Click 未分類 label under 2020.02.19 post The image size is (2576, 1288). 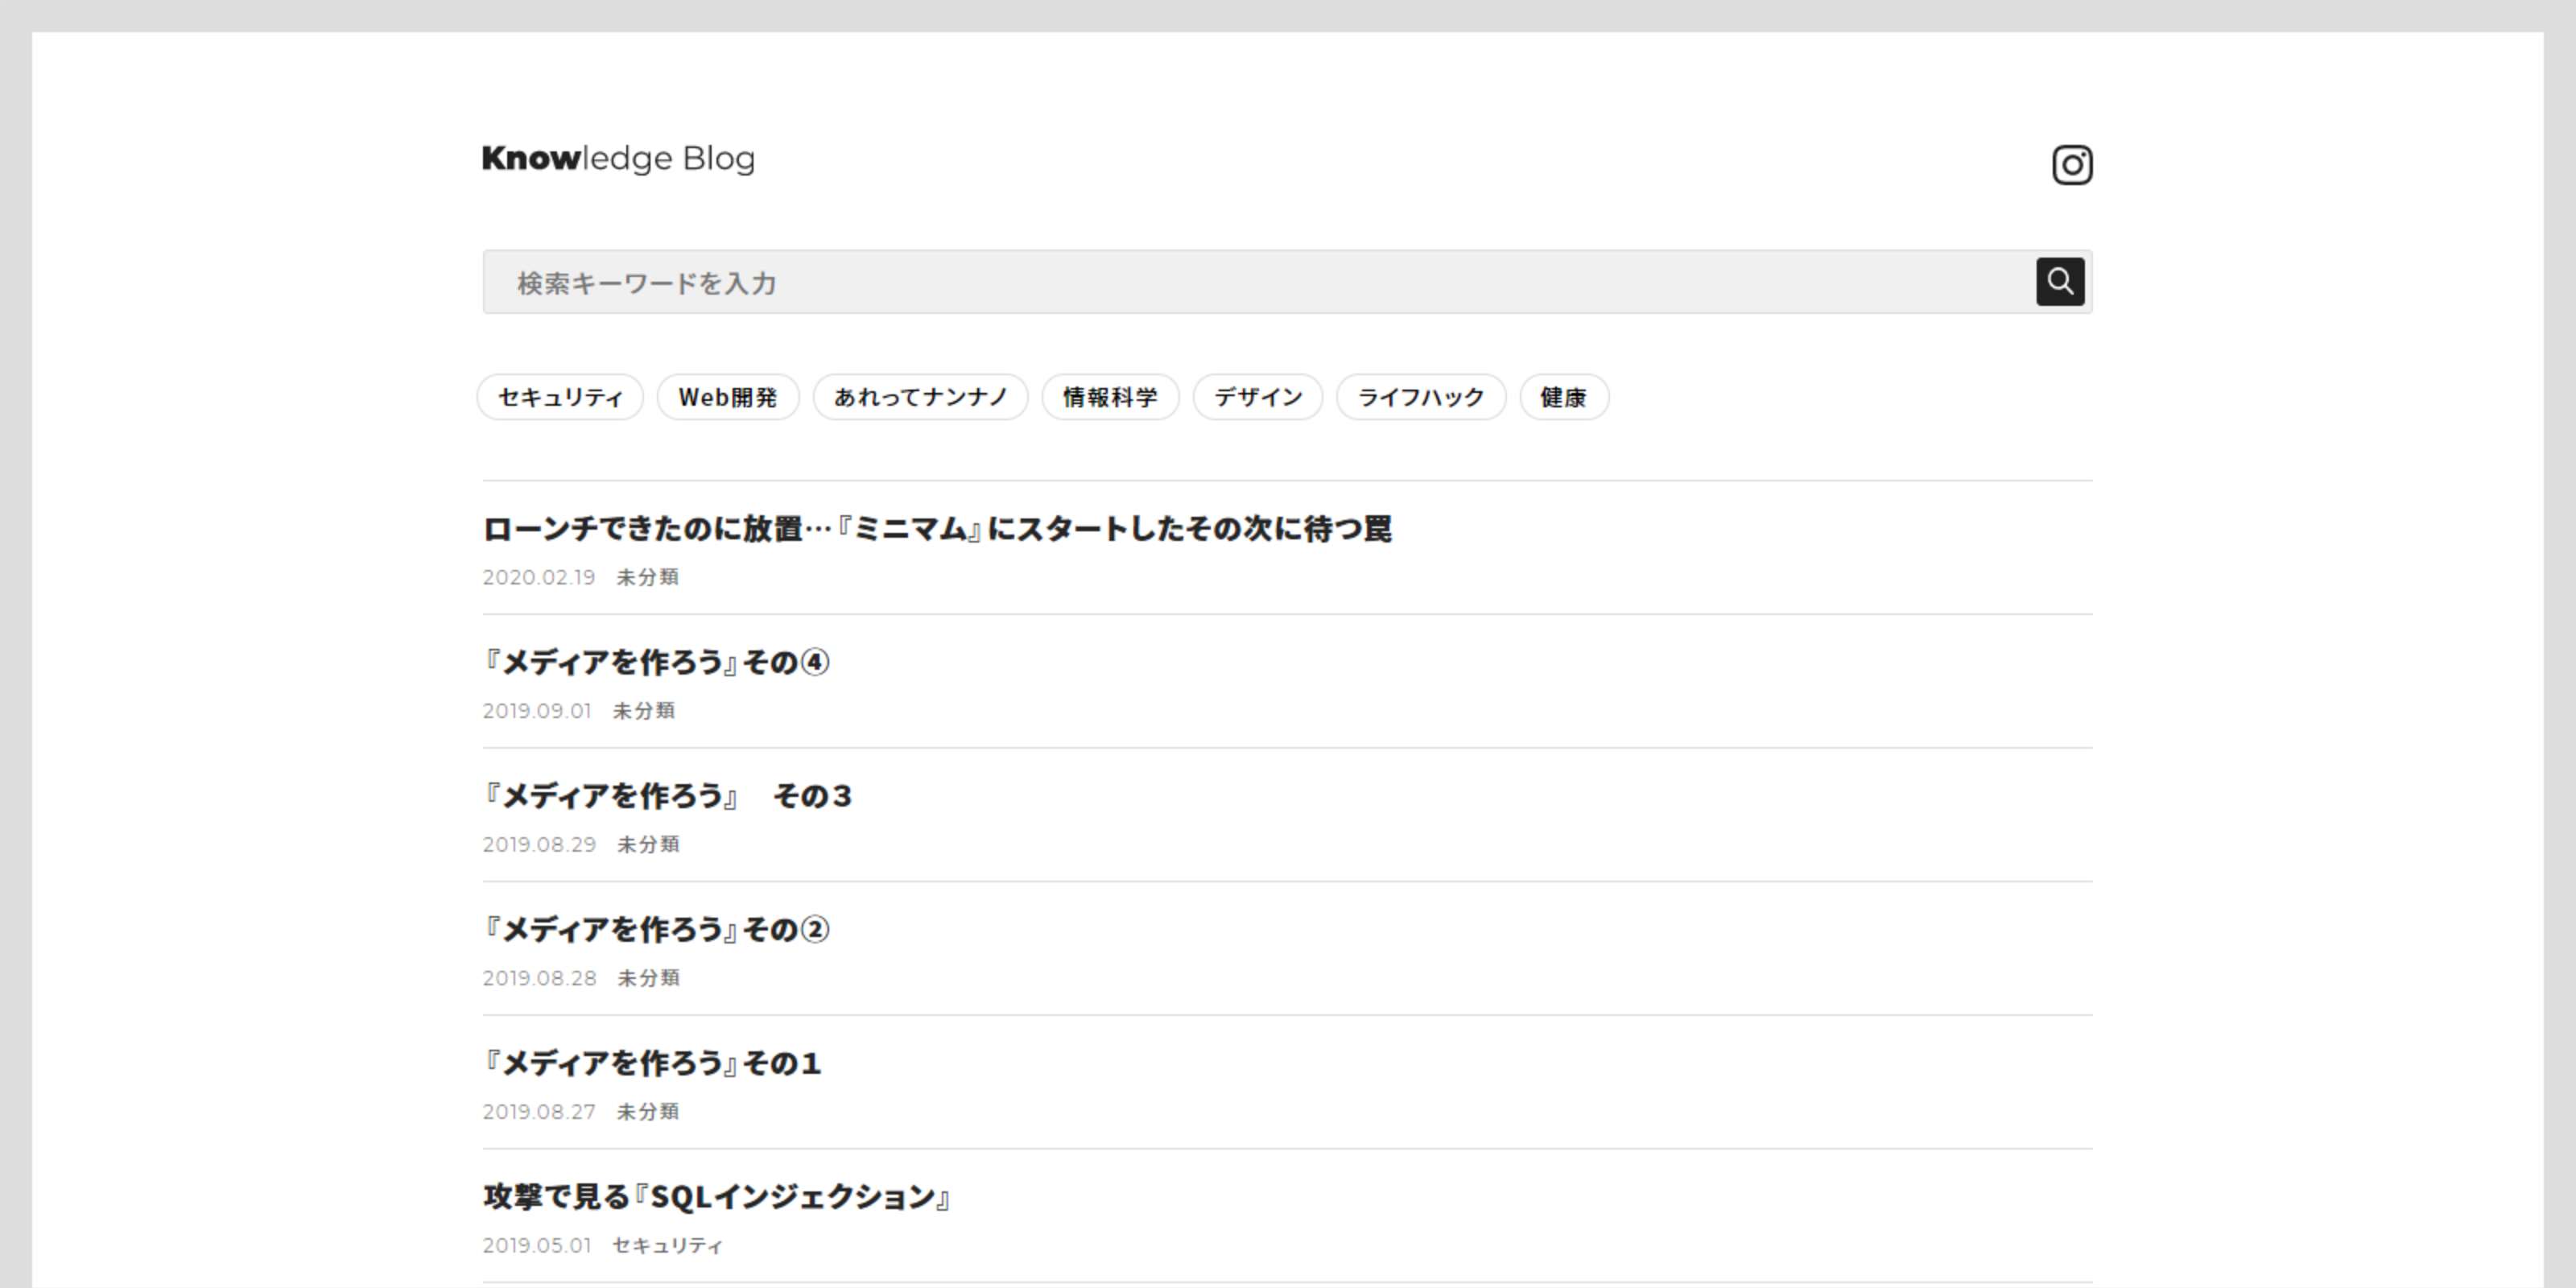point(647,577)
